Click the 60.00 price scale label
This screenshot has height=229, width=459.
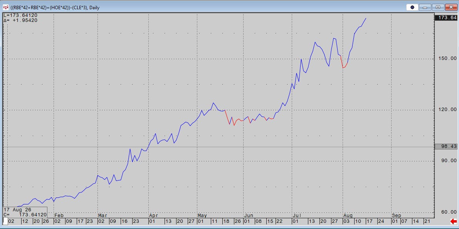(449, 212)
